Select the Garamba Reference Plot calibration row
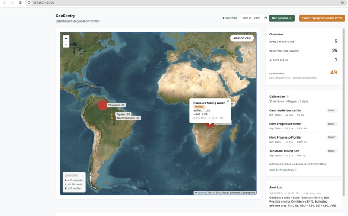Viewport: 348px width, 216px height. (x=303, y=113)
